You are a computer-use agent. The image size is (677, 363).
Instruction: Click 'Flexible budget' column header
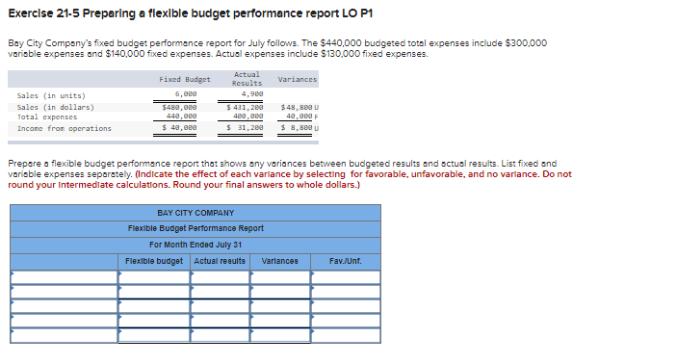(154, 261)
